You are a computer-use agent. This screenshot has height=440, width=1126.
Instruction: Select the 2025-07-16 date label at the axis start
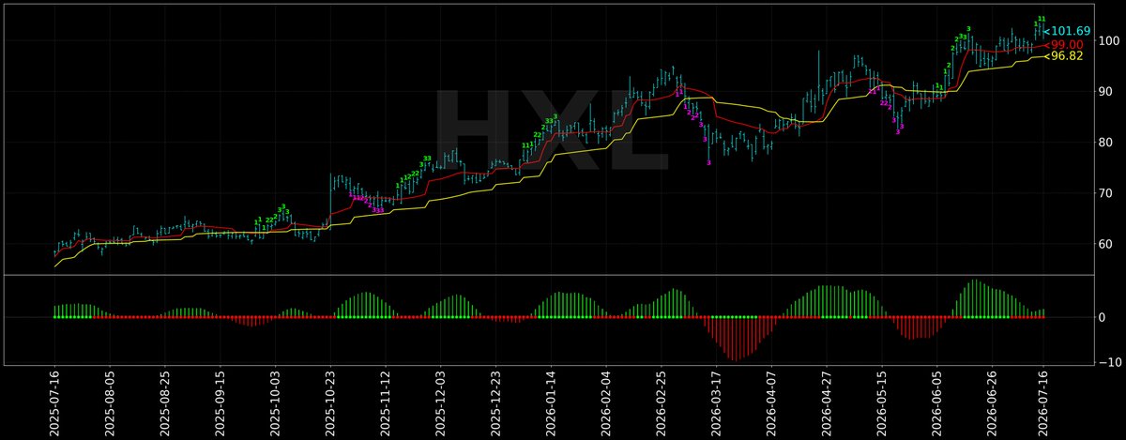pos(54,402)
